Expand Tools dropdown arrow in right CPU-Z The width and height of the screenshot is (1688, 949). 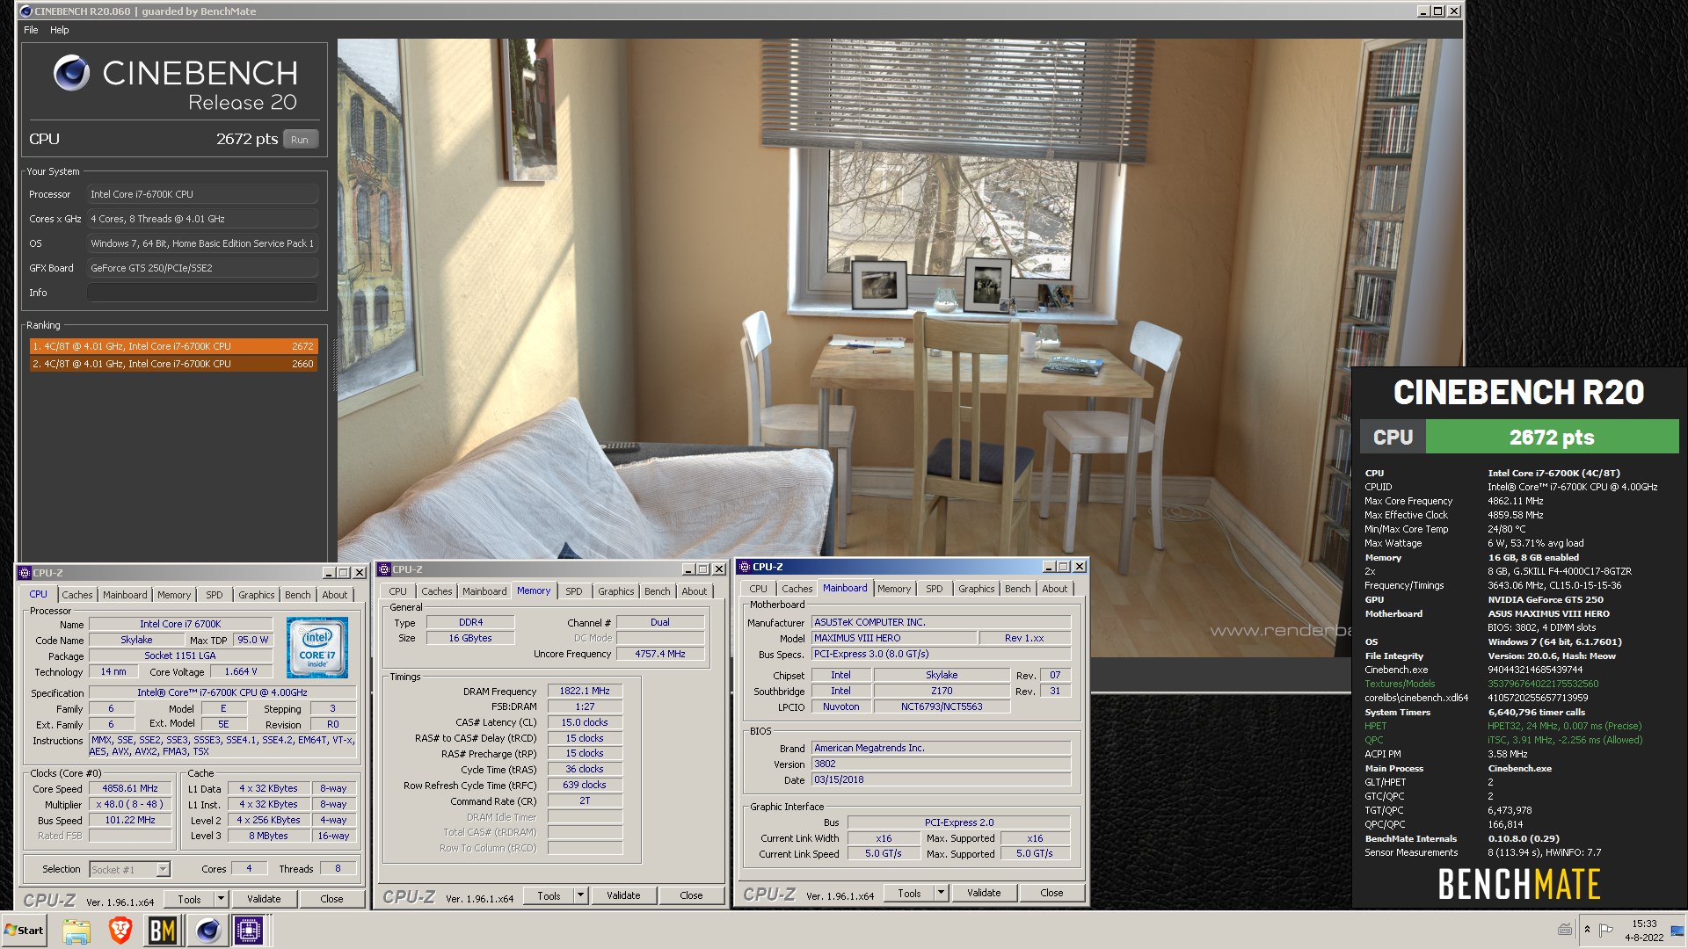click(941, 893)
